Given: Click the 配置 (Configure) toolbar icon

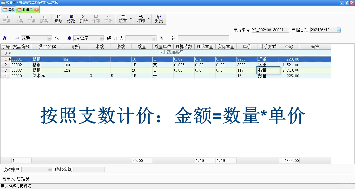Looking at the screenshot, I should tap(123, 19).
